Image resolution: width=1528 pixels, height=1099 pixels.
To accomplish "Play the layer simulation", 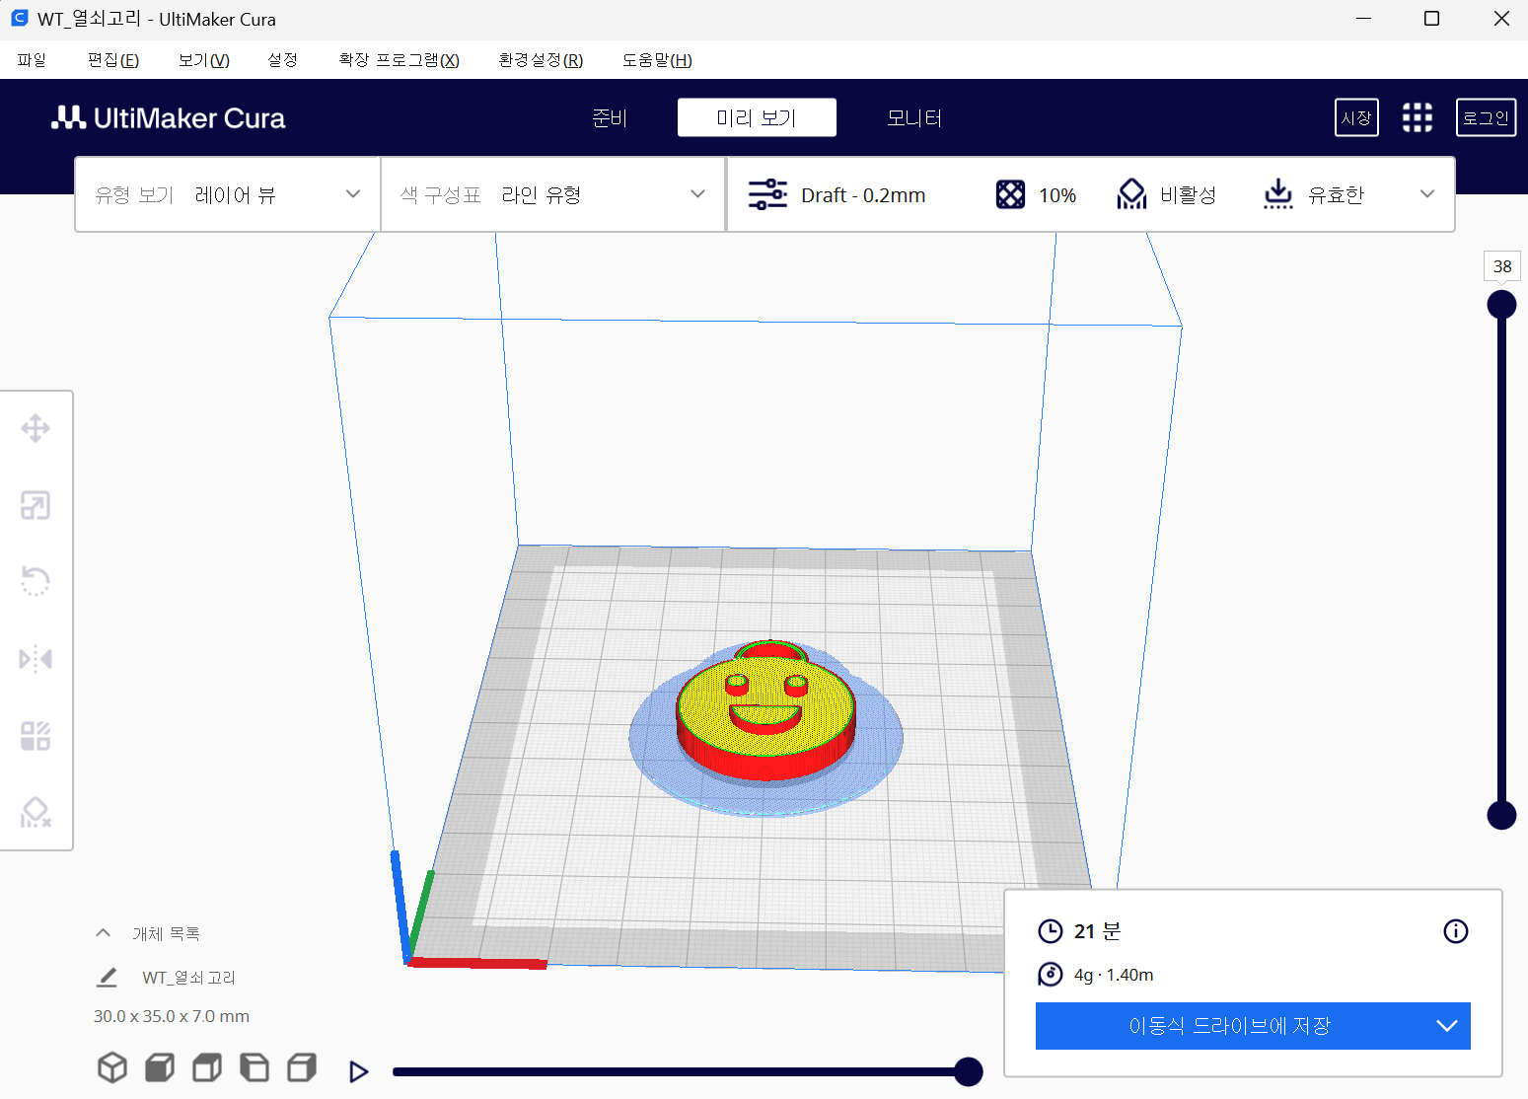I will pyautogui.click(x=359, y=1071).
